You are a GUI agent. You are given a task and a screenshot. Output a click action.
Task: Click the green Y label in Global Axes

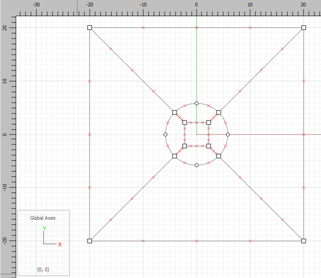pos(44,228)
